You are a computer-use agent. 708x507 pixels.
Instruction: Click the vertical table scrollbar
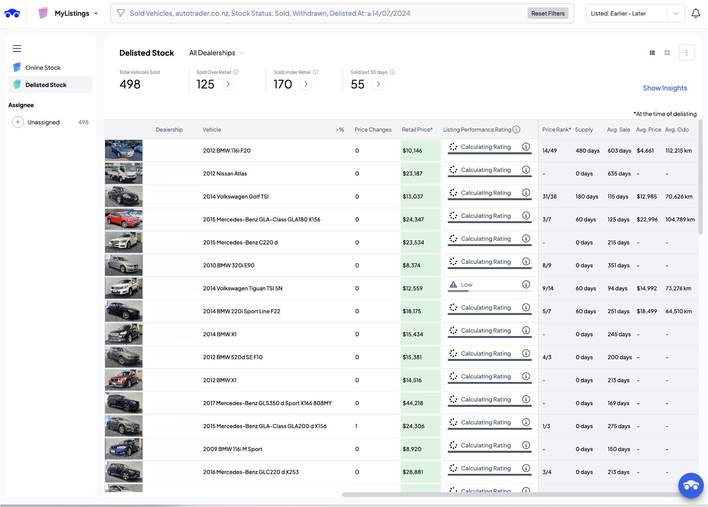700,177
